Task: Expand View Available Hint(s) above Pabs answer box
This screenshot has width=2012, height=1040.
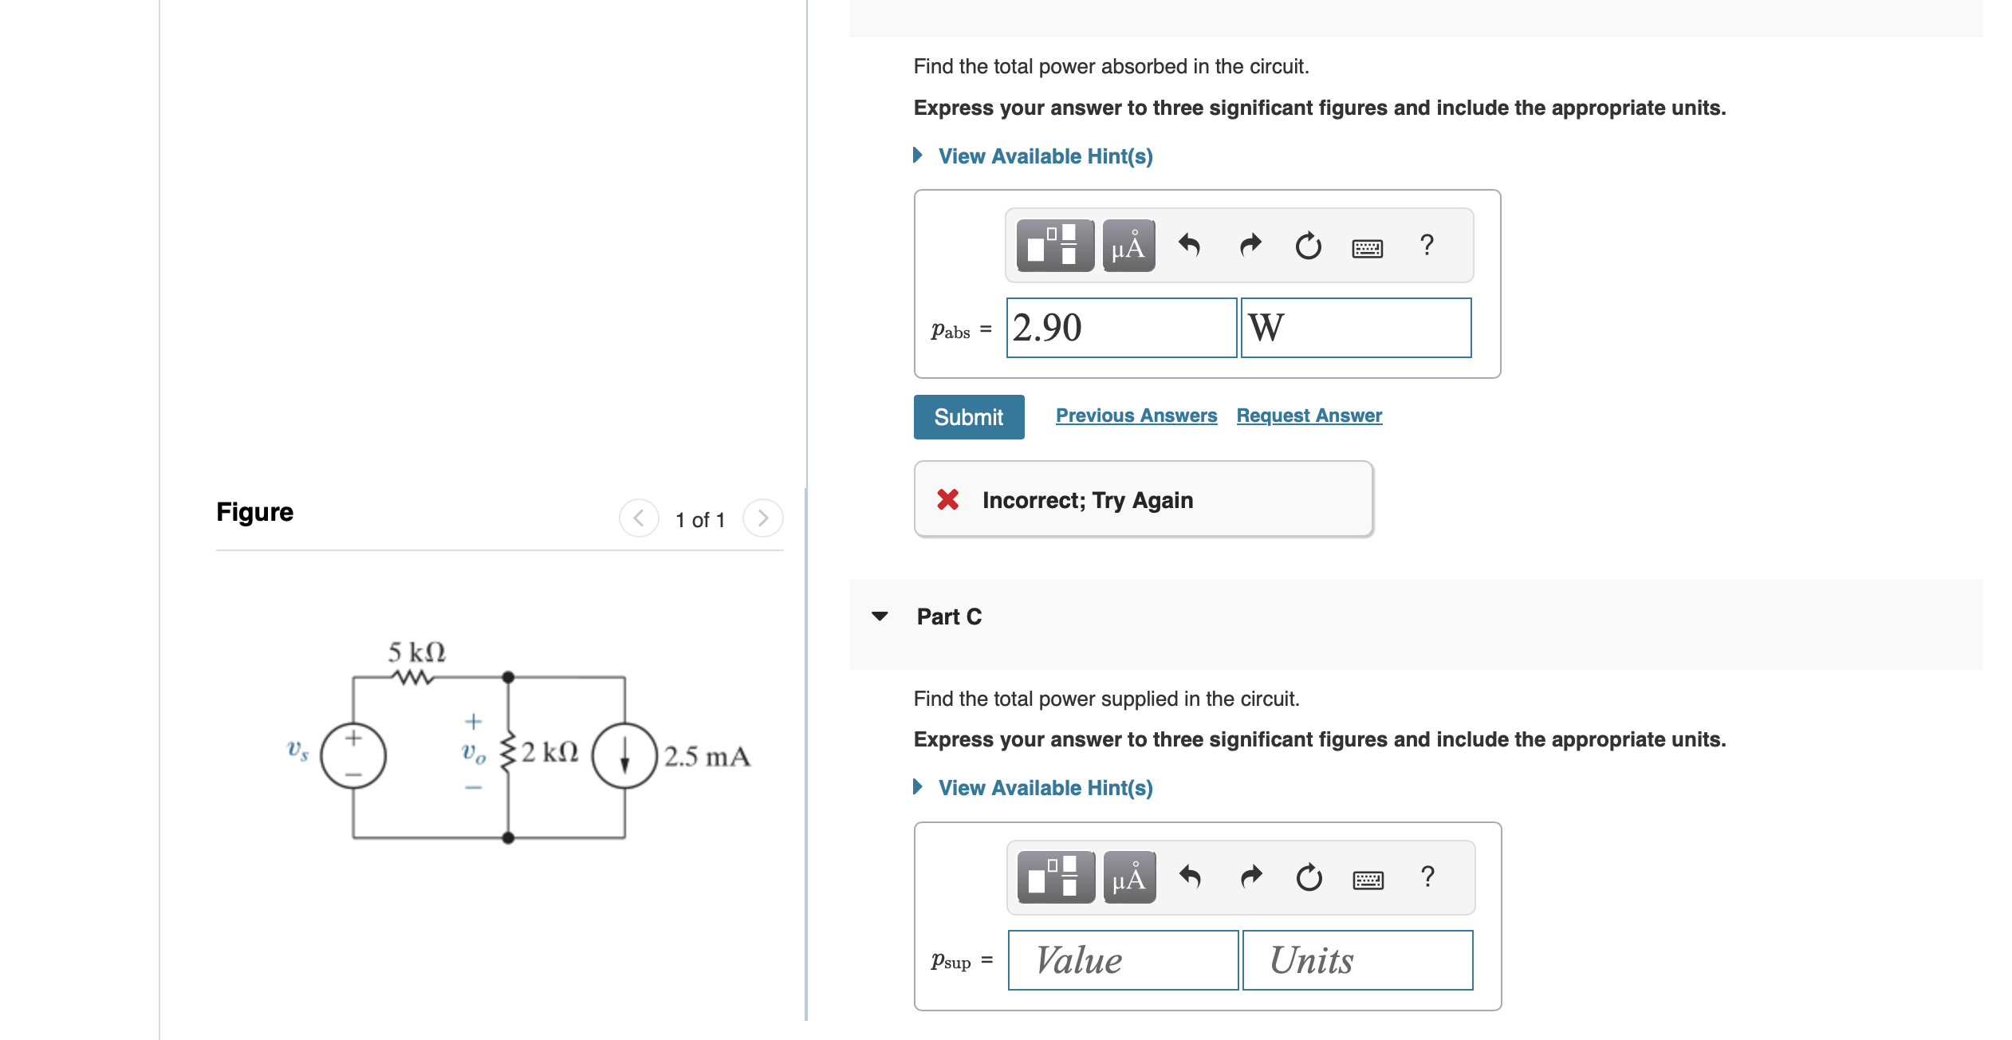Action: point(1045,156)
